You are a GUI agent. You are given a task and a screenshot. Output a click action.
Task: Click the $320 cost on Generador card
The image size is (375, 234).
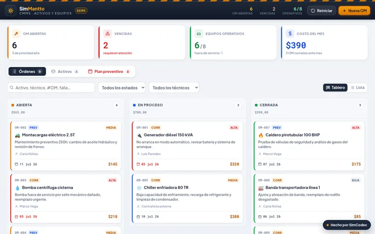click(234, 164)
